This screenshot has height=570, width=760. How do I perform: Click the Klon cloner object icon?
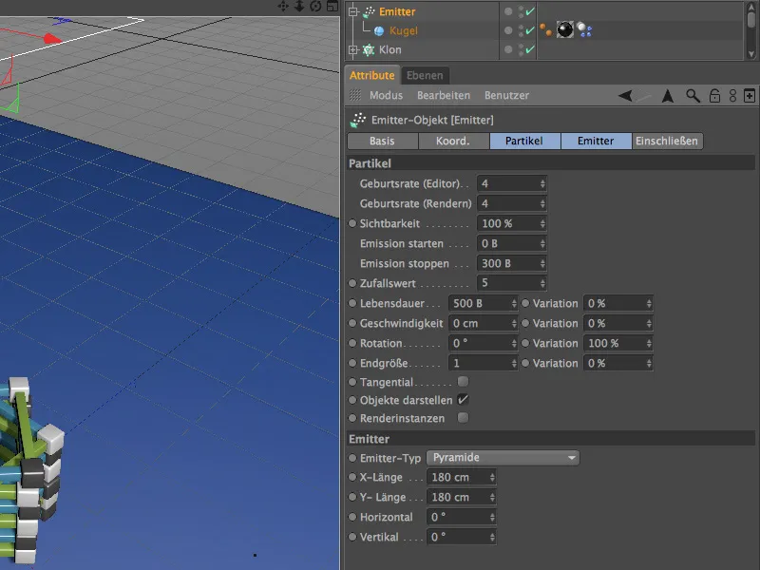[x=369, y=50]
